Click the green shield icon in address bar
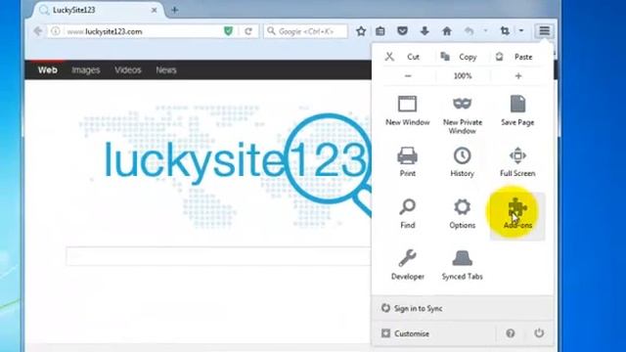This screenshot has width=626, height=352. (228, 31)
